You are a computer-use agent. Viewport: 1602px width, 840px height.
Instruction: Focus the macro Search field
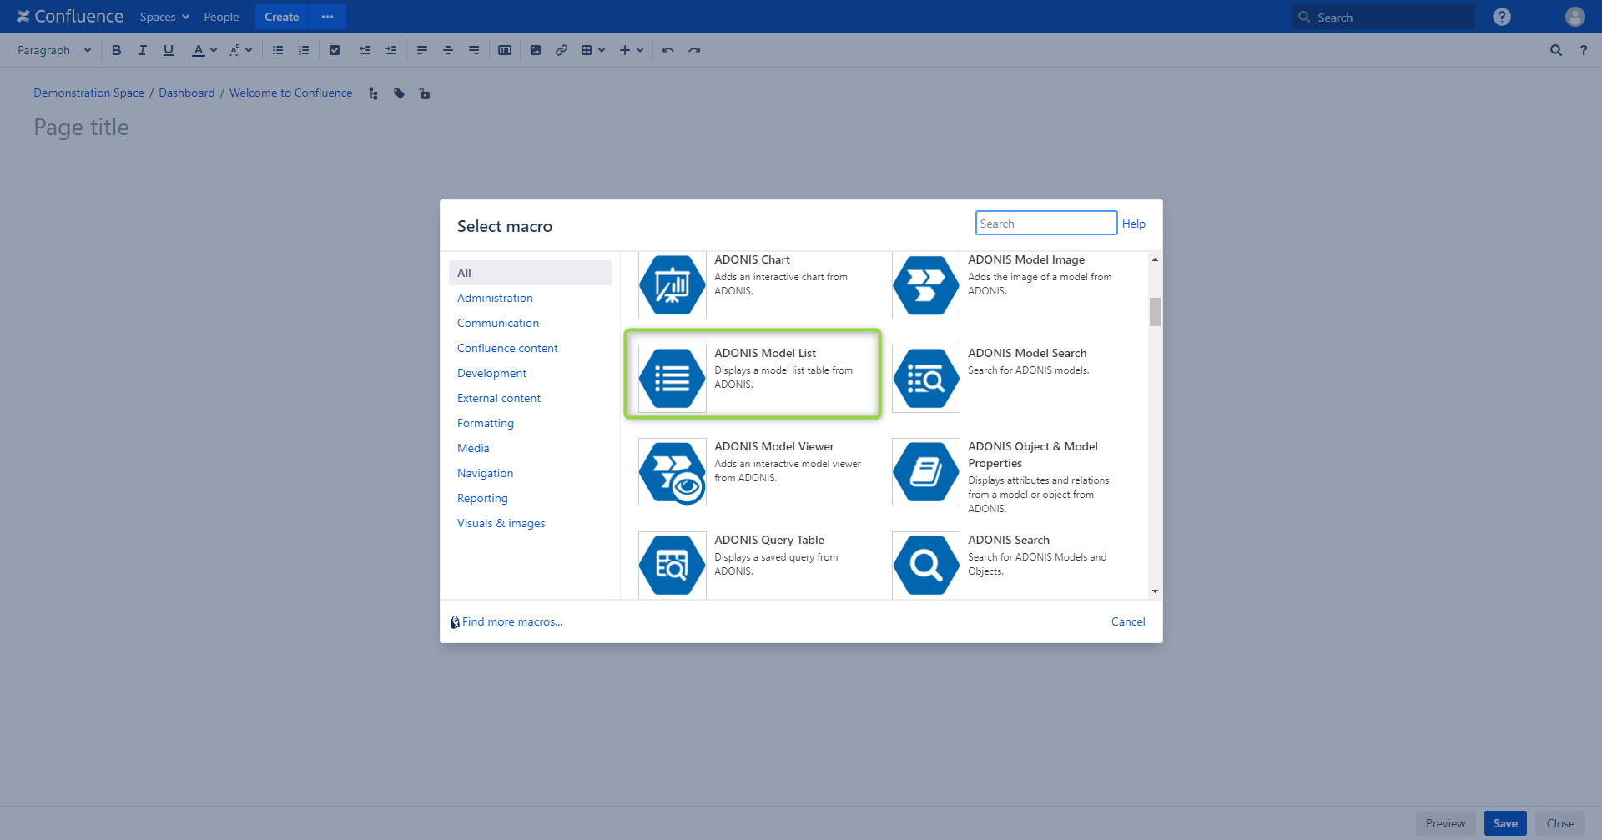click(x=1046, y=223)
